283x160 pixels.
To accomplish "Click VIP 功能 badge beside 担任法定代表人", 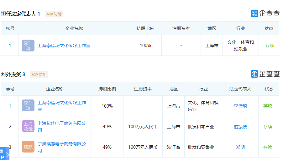I will click(x=54, y=14).
